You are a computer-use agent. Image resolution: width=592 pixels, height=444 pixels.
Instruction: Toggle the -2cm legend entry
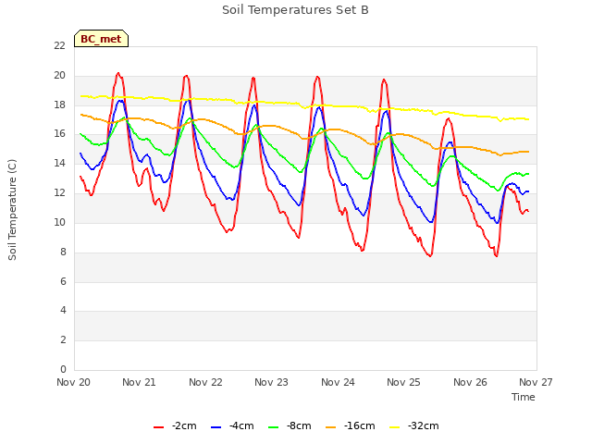pyautogui.click(x=175, y=426)
